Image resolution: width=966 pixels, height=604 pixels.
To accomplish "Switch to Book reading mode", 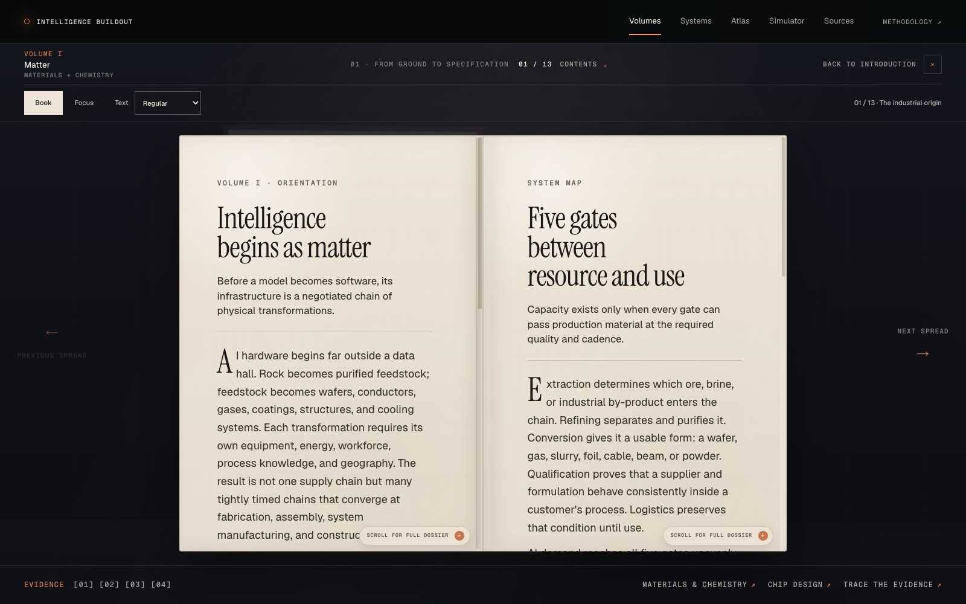I will (43, 103).
